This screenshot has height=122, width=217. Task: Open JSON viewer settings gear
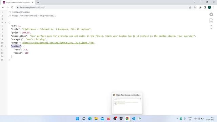(211, 14)
